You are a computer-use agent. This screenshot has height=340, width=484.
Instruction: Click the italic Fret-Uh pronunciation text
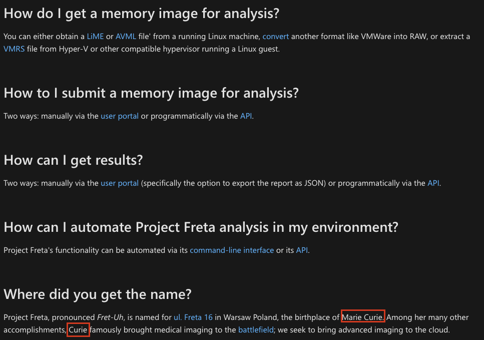coord(110,317)
